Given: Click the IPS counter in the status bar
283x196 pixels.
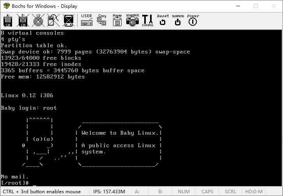Looking at the screenshot, I should 108,192.
